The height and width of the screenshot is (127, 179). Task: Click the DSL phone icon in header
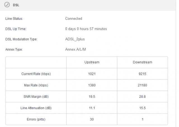(7, 5)
